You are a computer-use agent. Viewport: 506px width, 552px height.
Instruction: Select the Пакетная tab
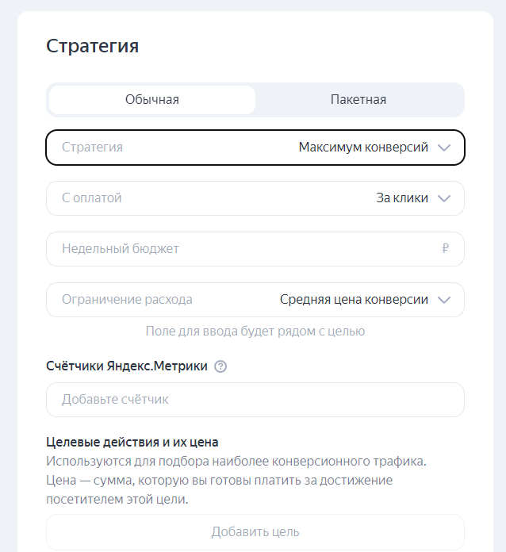(358, 100)
